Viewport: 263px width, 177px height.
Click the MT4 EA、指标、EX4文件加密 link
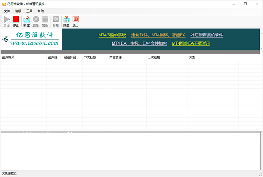pyautogui.click(x=139, y=43)
